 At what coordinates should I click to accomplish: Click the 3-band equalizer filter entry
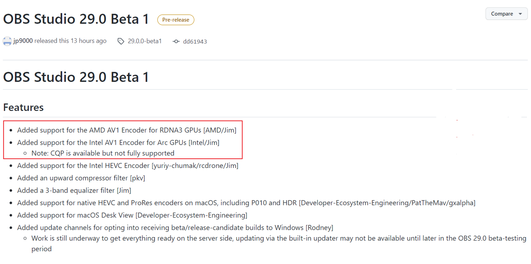coord(74,191)
